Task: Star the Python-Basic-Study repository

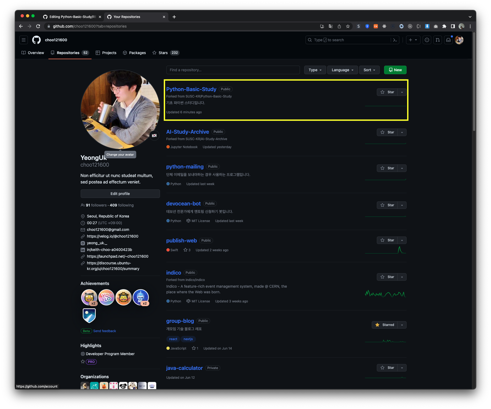Action: pyautogui.click(x=388, y=92)
